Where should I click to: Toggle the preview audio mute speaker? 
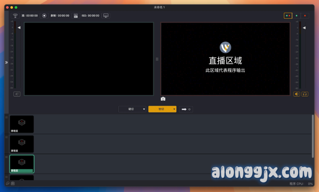click(17, 94)
